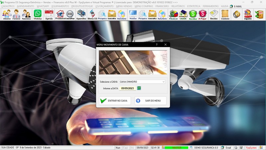This screenshot has width=266, height=150.
Task: Open the Vendas monitor icon
Action: pos(133,15)
